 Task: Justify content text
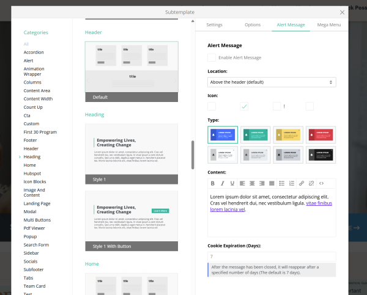click(272, 183)
